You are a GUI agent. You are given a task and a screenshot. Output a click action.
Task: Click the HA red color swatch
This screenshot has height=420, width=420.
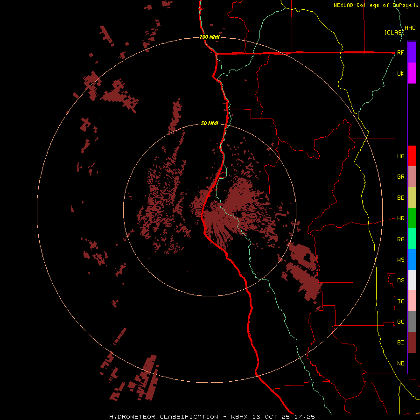tap(412, 156)
